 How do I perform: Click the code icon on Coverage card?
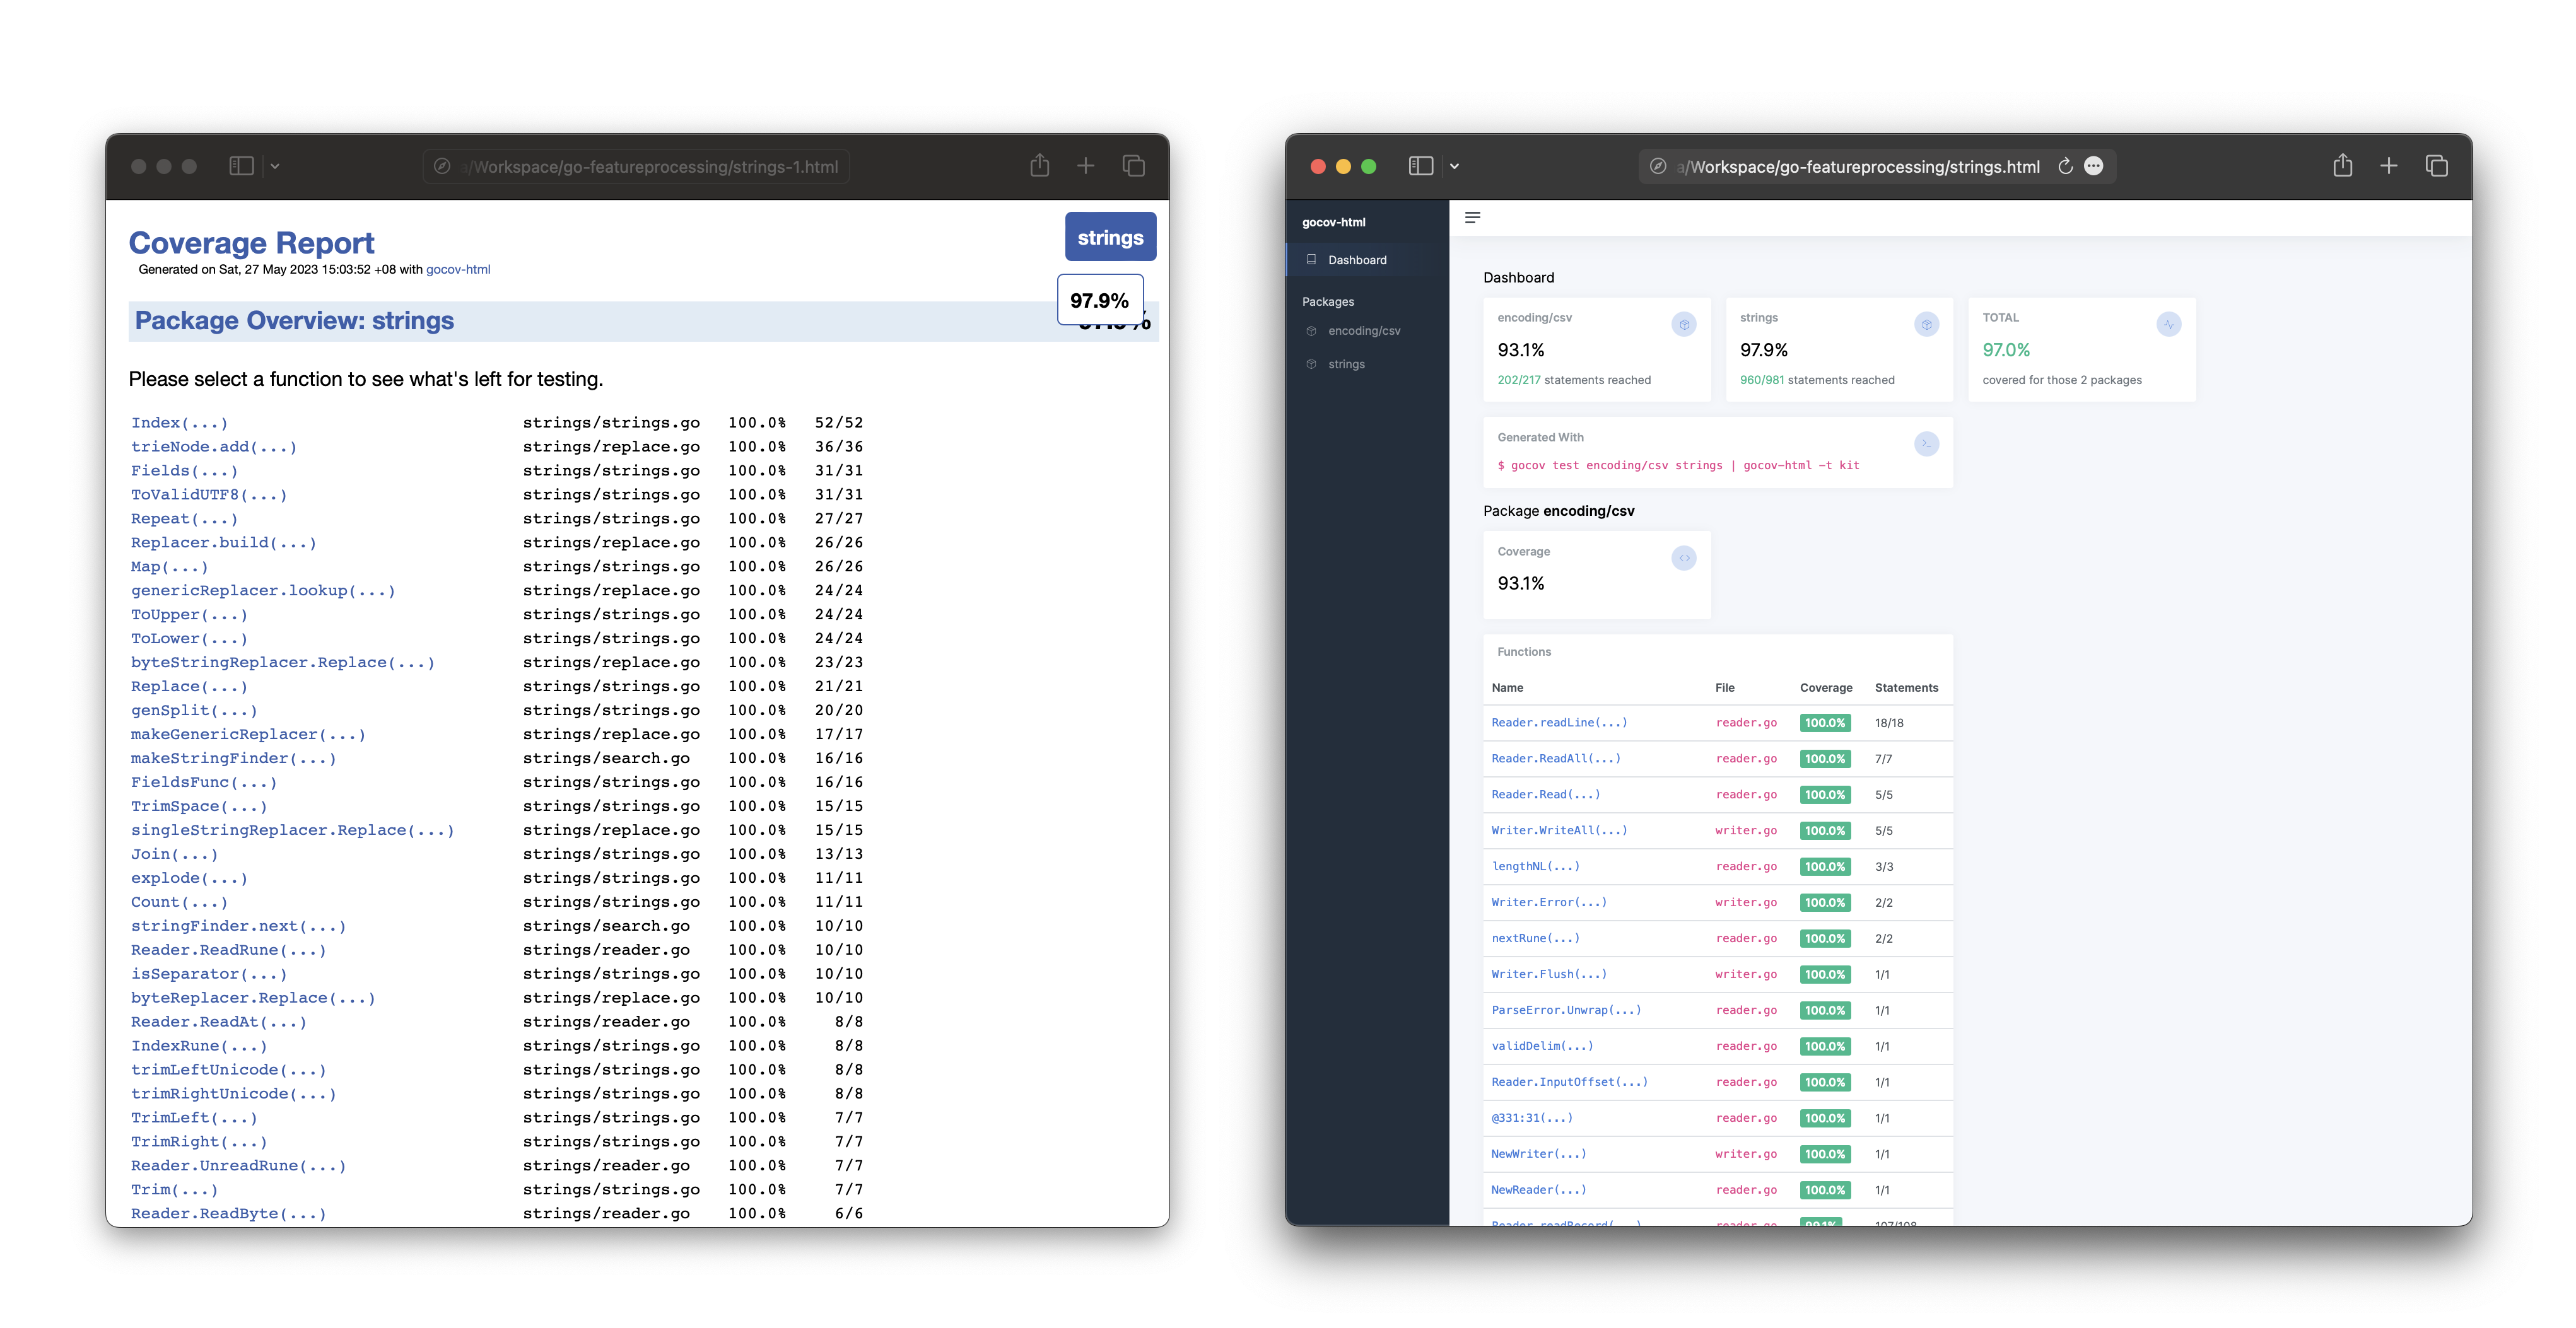click(x=1684, y=558)
